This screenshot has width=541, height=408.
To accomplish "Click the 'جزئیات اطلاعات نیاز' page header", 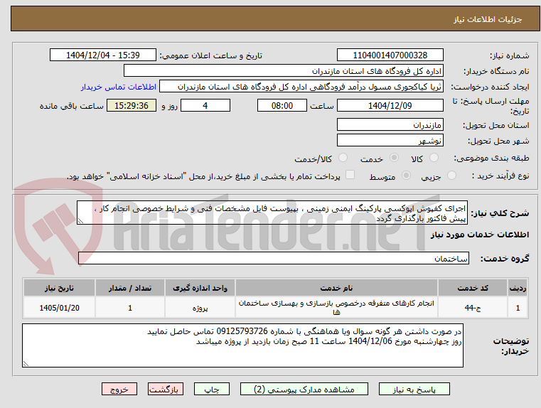I will tap(488, 19).
